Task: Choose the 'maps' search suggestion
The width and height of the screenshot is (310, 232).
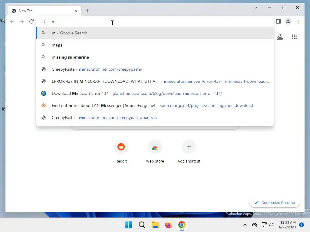Action: point(155,45)
